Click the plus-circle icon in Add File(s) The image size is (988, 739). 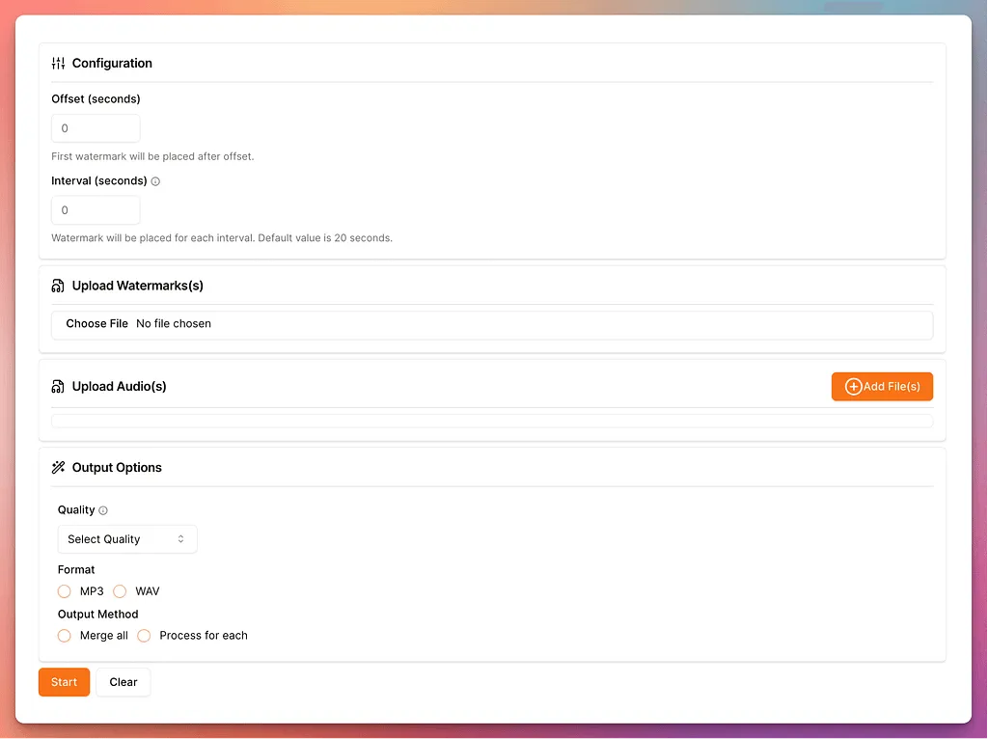[x=853, y=387]
